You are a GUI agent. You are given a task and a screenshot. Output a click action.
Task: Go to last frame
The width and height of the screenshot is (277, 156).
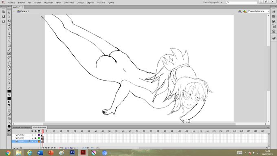coord(55,148)
